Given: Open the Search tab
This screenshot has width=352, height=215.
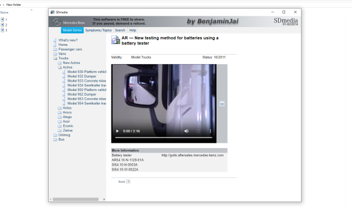Looking at the screenshot, I should (x=120, y=30).
